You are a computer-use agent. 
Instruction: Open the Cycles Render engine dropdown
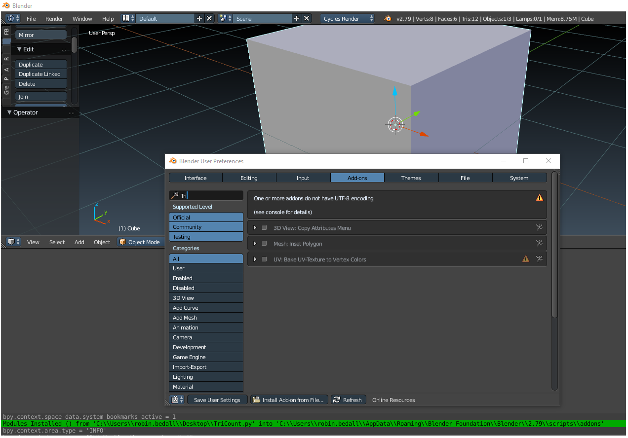click(348, 18)
